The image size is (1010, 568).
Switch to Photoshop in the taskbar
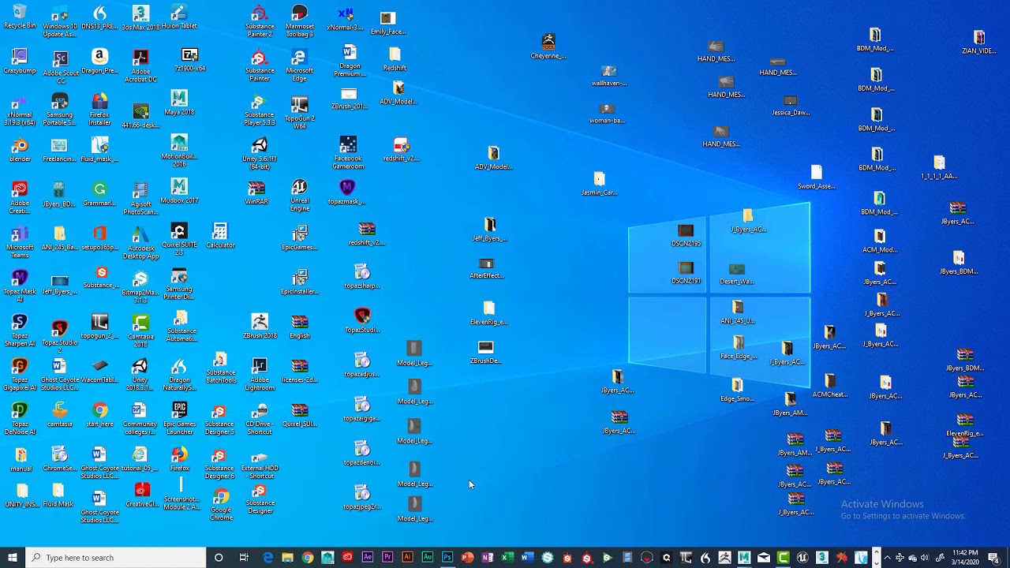447,558
